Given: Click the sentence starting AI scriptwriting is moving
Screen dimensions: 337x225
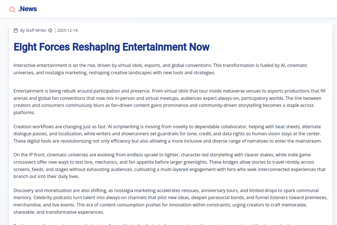Looking at the screenshot, I should pyautogui.click(x=168, y=127).
